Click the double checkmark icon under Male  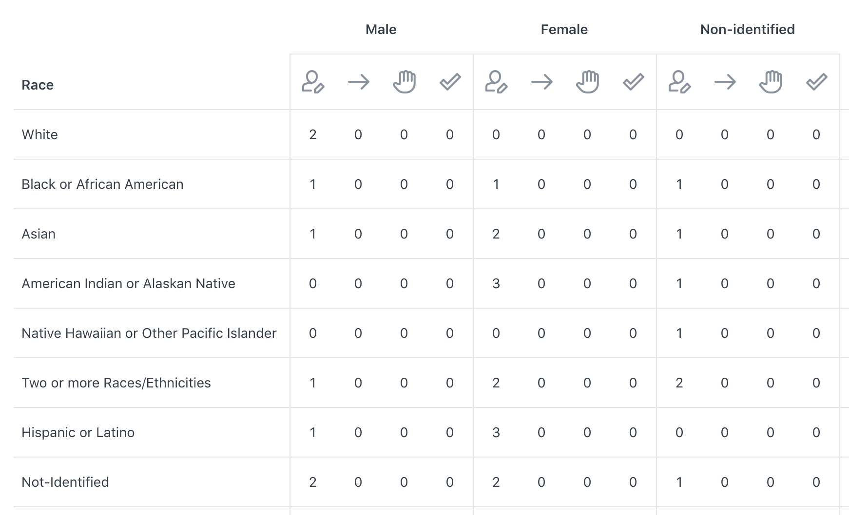(450, 82)
